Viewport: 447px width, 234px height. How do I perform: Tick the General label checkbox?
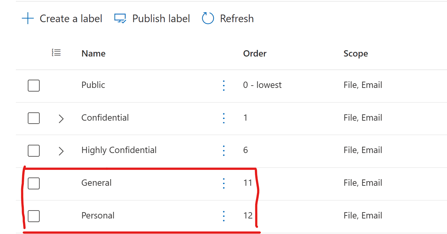(x=34, y=183)
